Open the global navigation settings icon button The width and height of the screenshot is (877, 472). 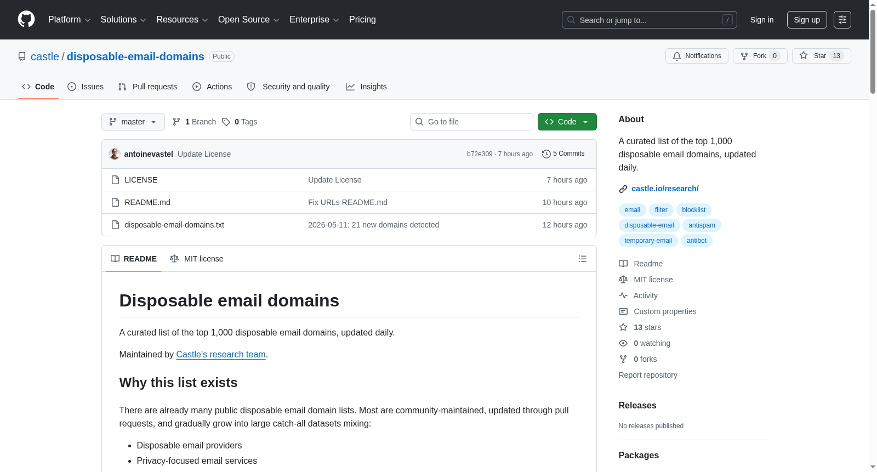pos(842,20)
